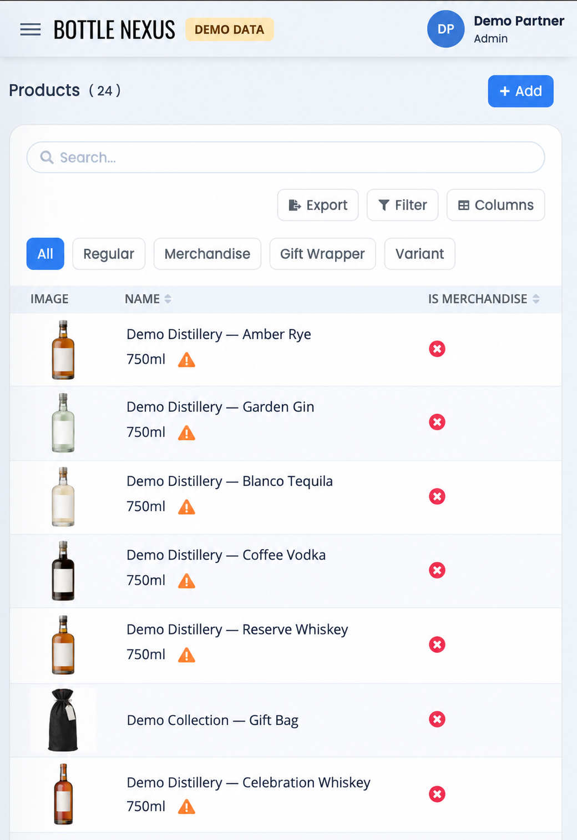Click merchandise X icon for Coffee Vodka

(x=437, y=570)
